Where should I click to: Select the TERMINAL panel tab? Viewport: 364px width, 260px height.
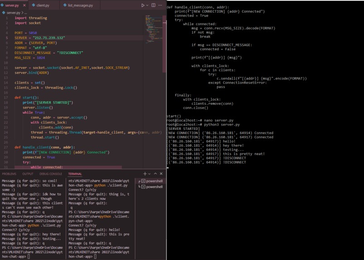[75, 174]
